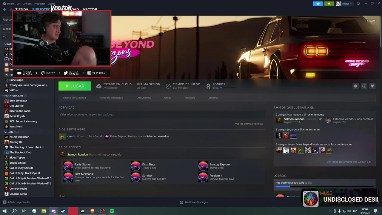Open the Vector account dropdown
Image resolution: width=382 pixels, height=215 pixels.
pyautogui.click(x=344, y=4)
